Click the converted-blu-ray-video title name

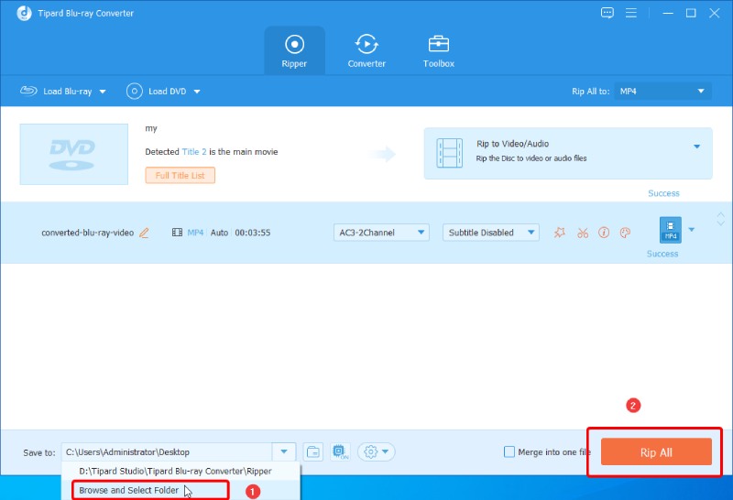click(87, 233)
